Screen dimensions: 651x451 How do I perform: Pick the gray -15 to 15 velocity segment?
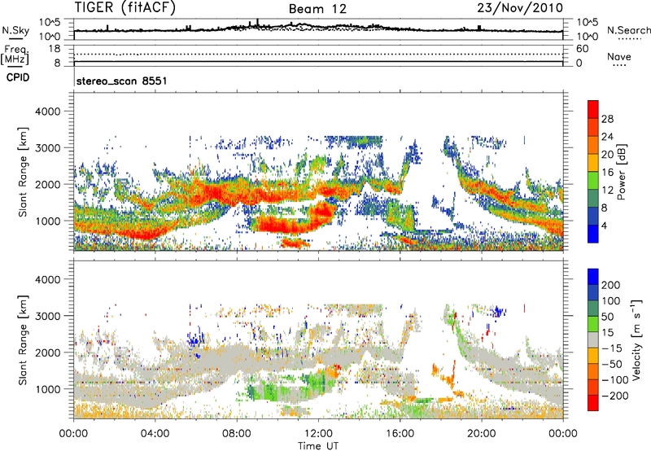[593, 340]
